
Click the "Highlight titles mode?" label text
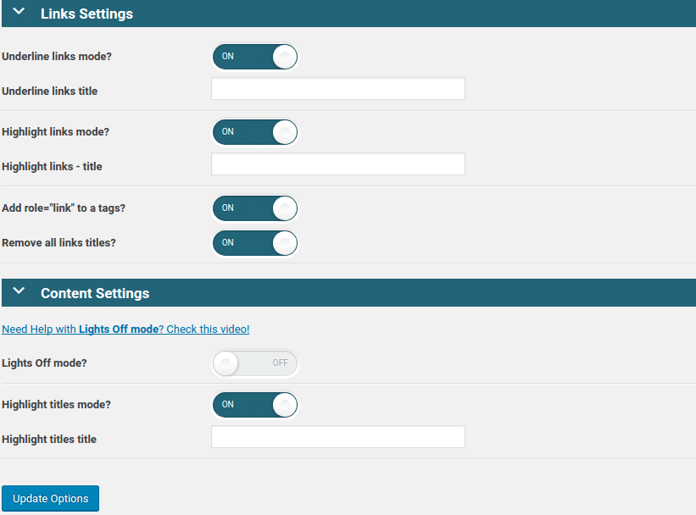(x=56, y=405)
